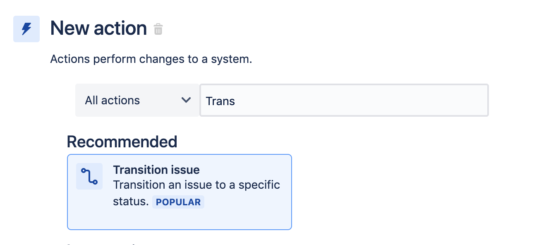This screenshot has width=546, height=245.
Task: Click the transition icon inside the recommended card
Action: (x=89, y=176)
